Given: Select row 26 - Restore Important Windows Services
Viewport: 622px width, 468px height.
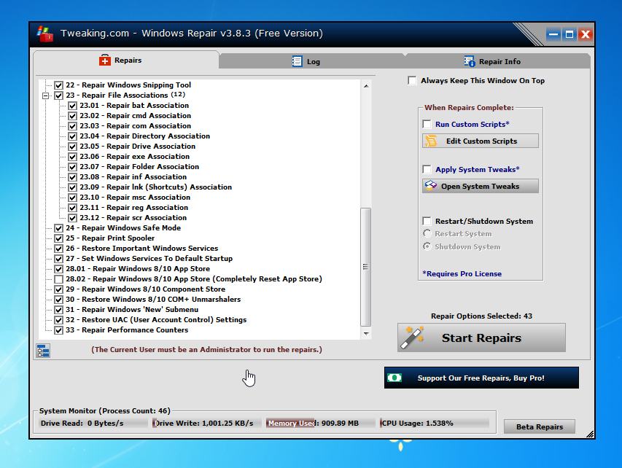Looking at the screenshot, I should [141, 249].
